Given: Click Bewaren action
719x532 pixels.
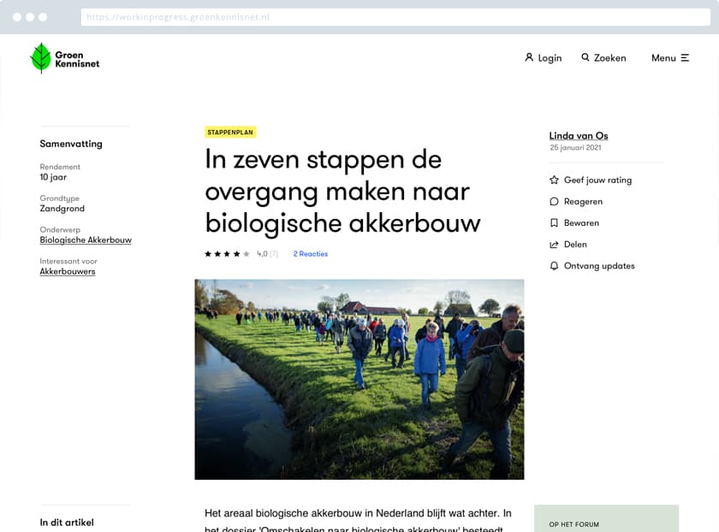Looking at the screenshot, I should tap(581, 223).
